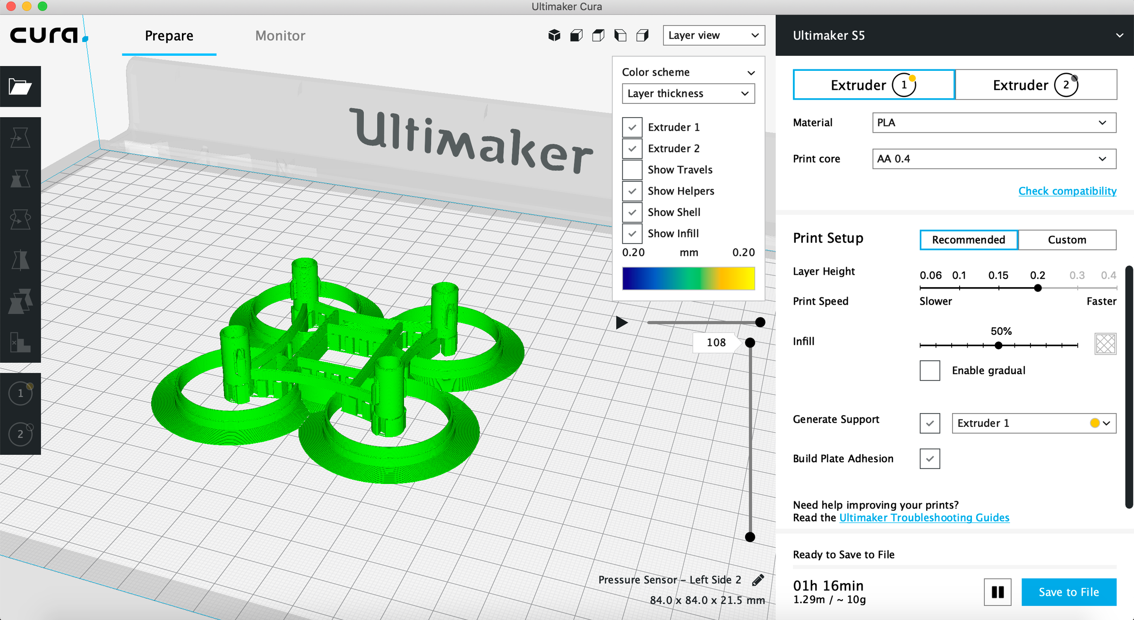This screenshot has width=1134, height=620.
Task: Open a file using the folder icon
Action: tap(21, 86)
